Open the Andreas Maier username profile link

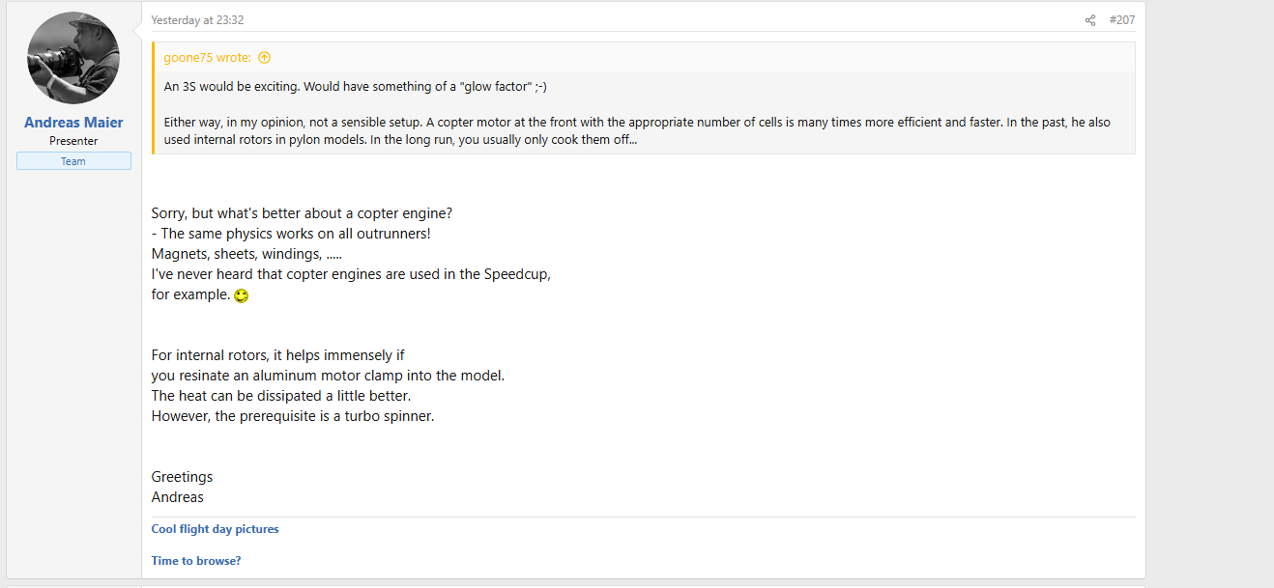[x=73, y=123]
